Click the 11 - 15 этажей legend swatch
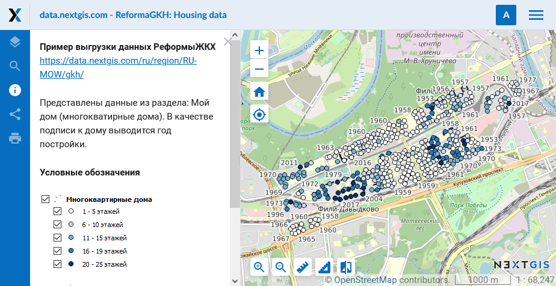This screenshot has height=286, width=556. pyautogui.click(x=71, y=237)
